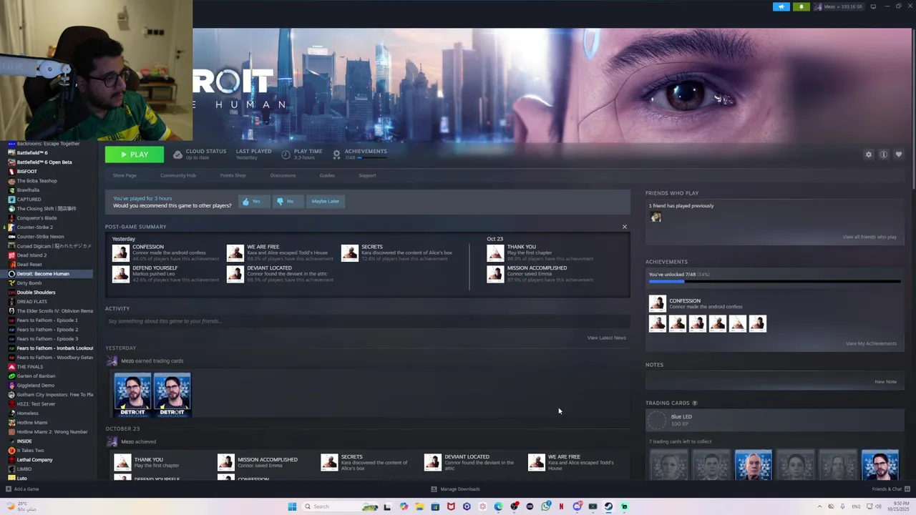Open the Windows Start menu
This screenshot has height=515, width=916.
pyautogui.click(x=292, y=506)
